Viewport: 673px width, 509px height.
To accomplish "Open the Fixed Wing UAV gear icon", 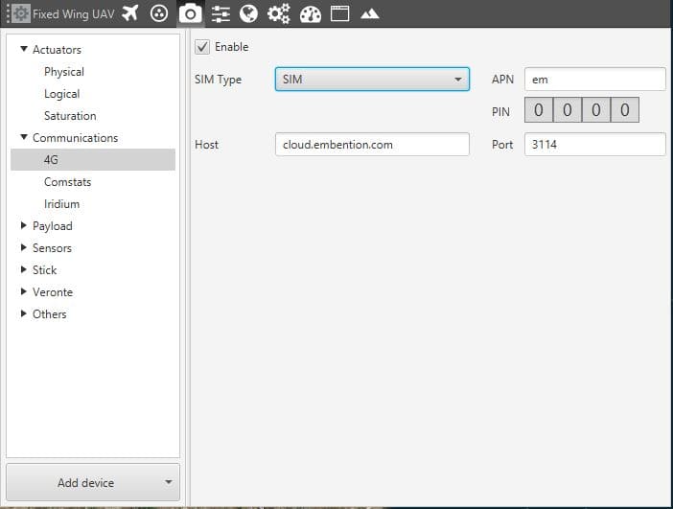I will point(20,13).
